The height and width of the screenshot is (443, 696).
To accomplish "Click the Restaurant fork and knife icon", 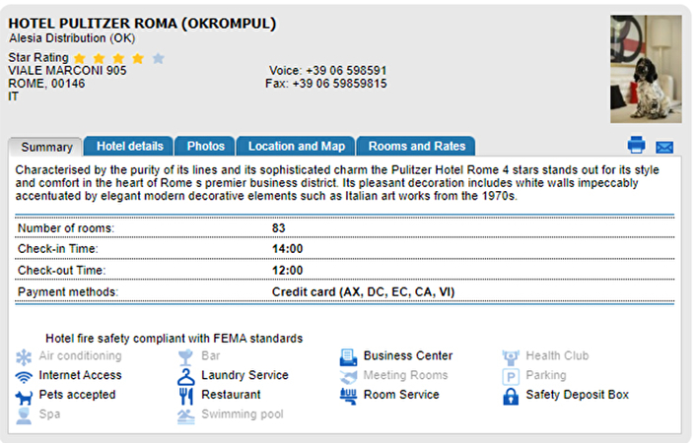I will point(186,396).
